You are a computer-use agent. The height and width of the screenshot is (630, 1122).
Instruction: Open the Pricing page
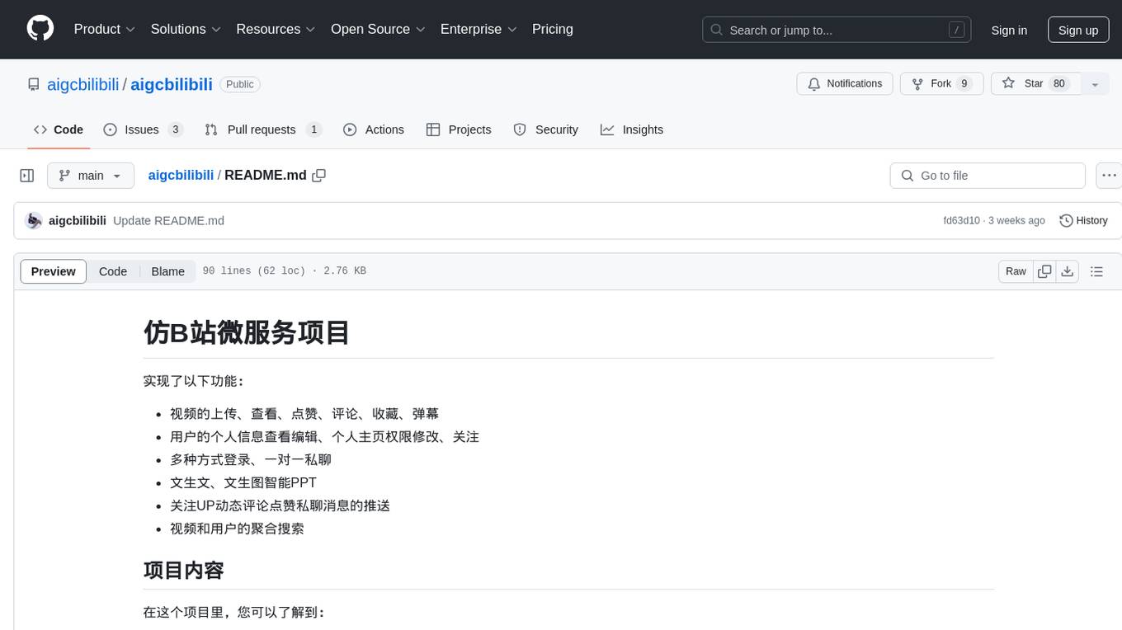(553, 29)
